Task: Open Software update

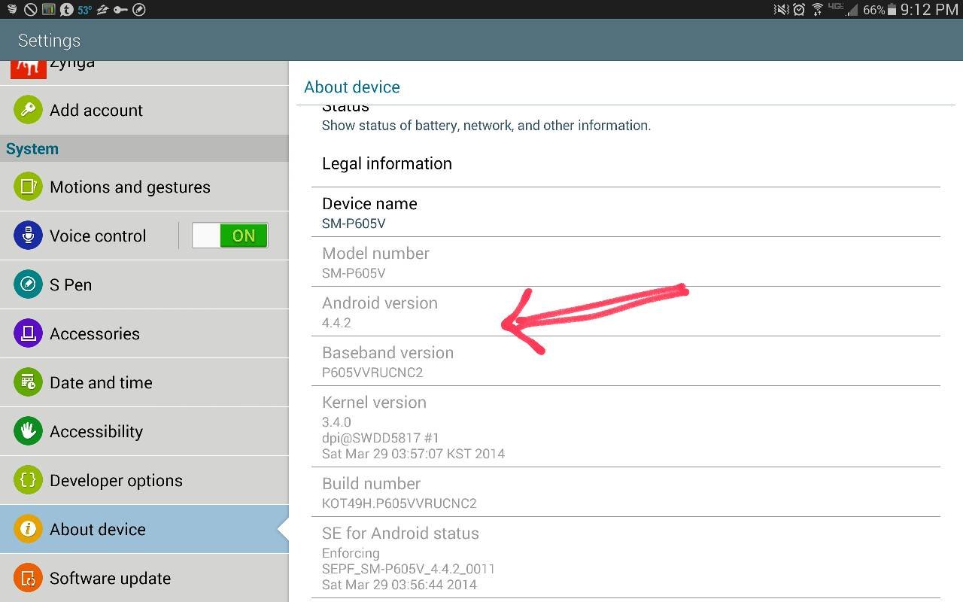Action: 144,578
